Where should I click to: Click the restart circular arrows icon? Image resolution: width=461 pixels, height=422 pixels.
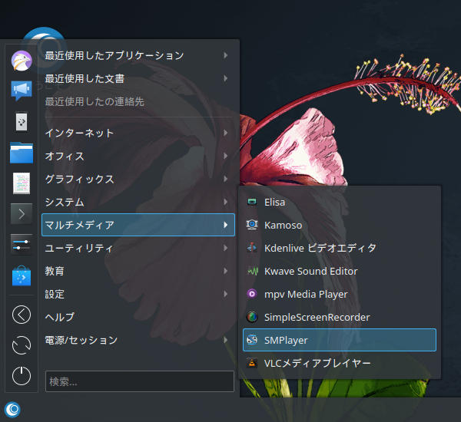22,345
